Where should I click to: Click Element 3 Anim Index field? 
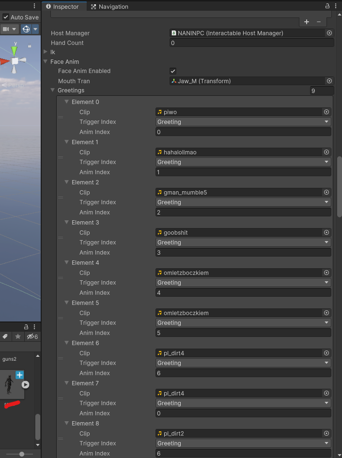(x=243, y=252)
